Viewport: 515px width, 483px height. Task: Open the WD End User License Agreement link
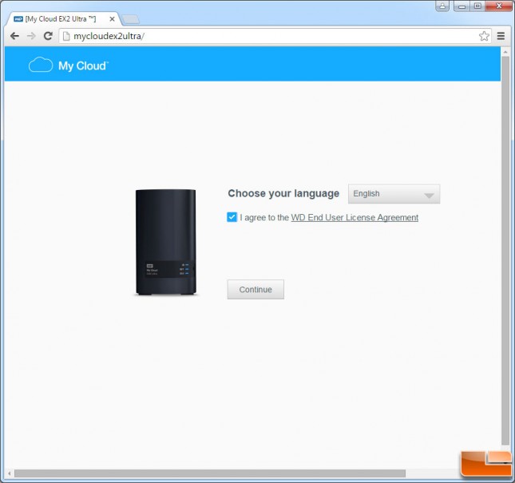click(x=355, y=217)
